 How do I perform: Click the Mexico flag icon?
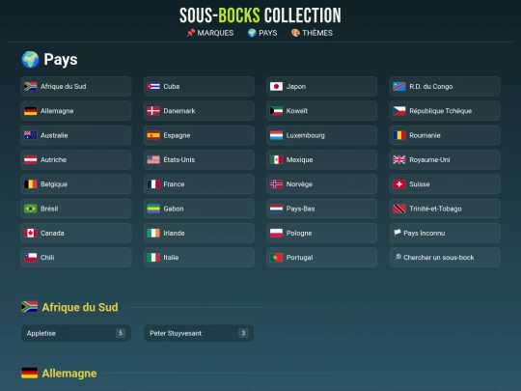pos(276,160)
